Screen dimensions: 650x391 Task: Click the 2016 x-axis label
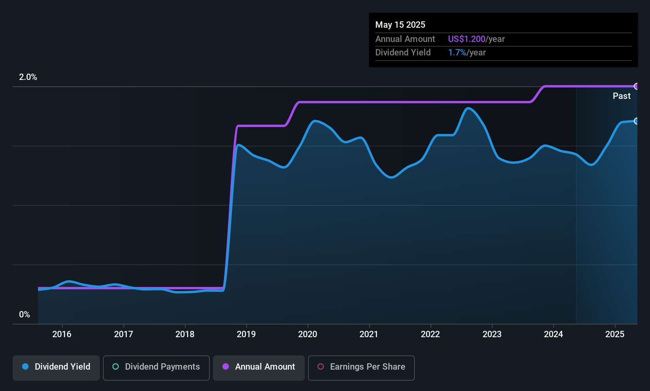[x=62, y=334]
